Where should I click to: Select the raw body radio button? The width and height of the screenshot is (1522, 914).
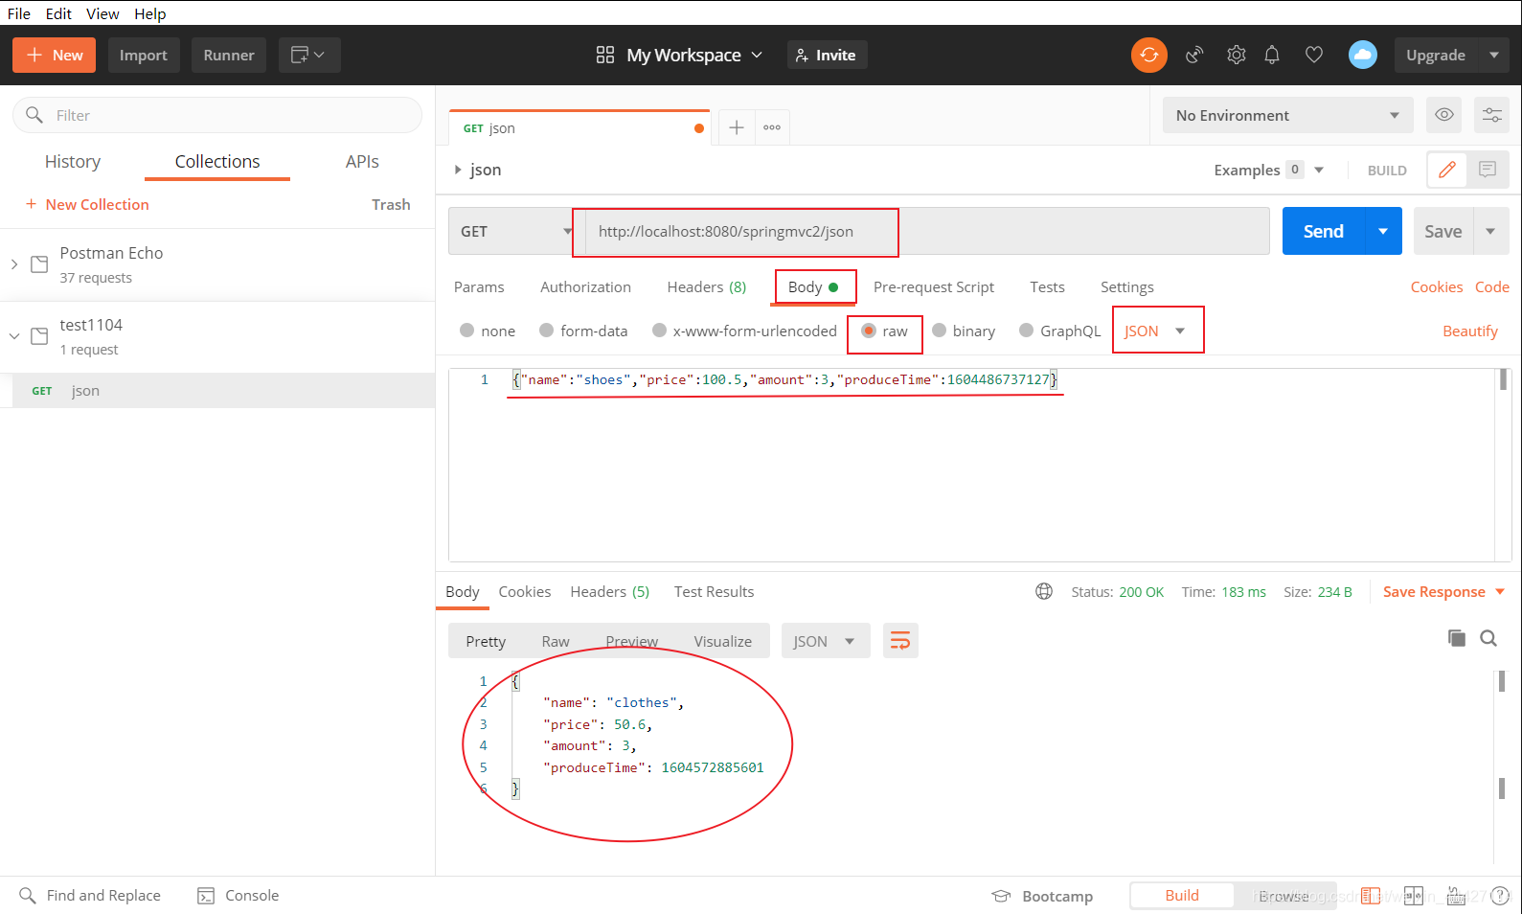click(x=869, y=331)
